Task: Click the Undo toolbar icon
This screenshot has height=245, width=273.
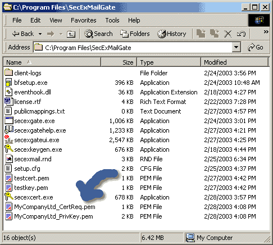Action: tap(241, 34)
